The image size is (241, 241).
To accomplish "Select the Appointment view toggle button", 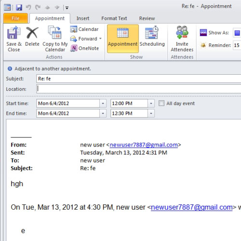I will [123, 39].
